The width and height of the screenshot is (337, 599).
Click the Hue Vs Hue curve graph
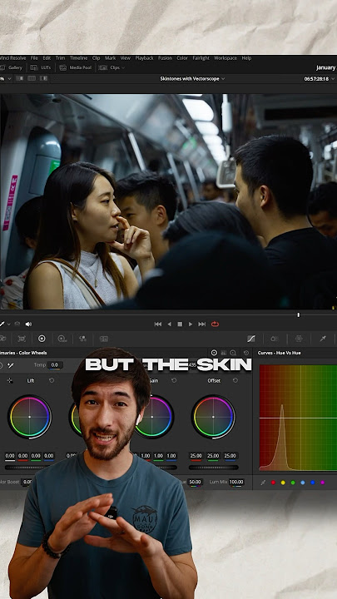click(298, 418)
